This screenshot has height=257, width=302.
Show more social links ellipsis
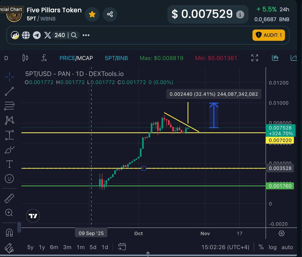pos(86,35)
